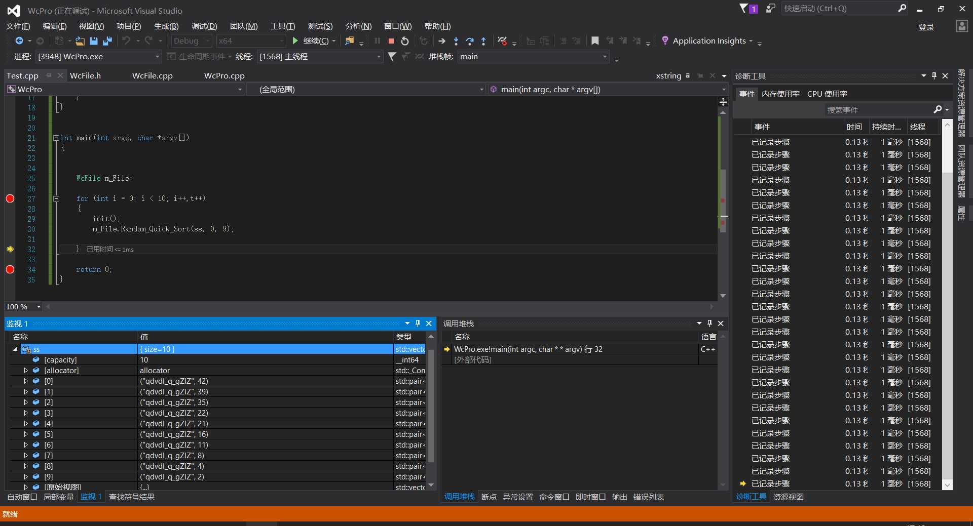Click the bookmark toggle icon in the toolbar
973x526 pixels.
[x=595, y=41]
